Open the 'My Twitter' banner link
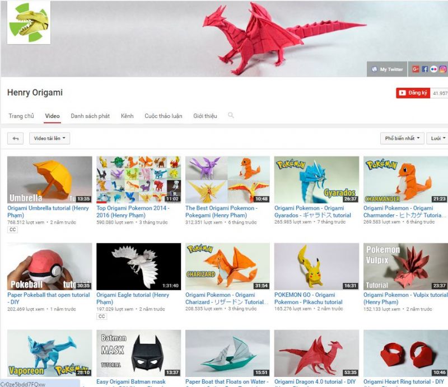448x387 pixels. [388, 69]
